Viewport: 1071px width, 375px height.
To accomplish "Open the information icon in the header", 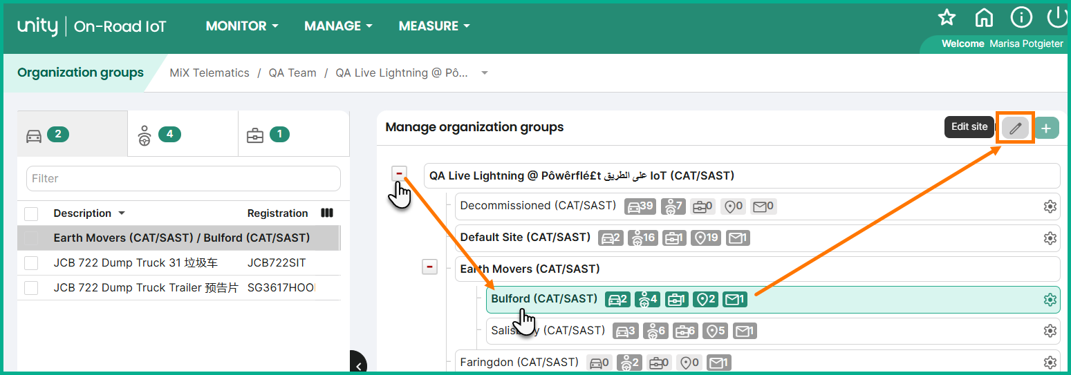I will 1021,17.
